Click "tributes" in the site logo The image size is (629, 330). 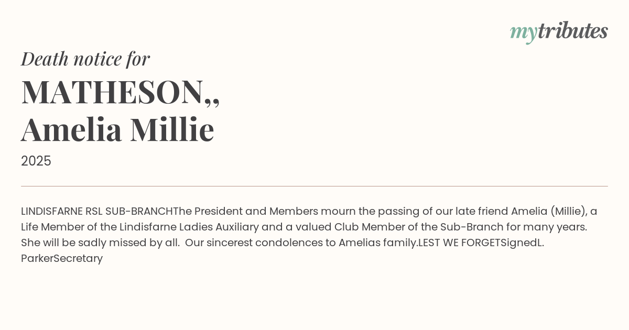point(572,31)
